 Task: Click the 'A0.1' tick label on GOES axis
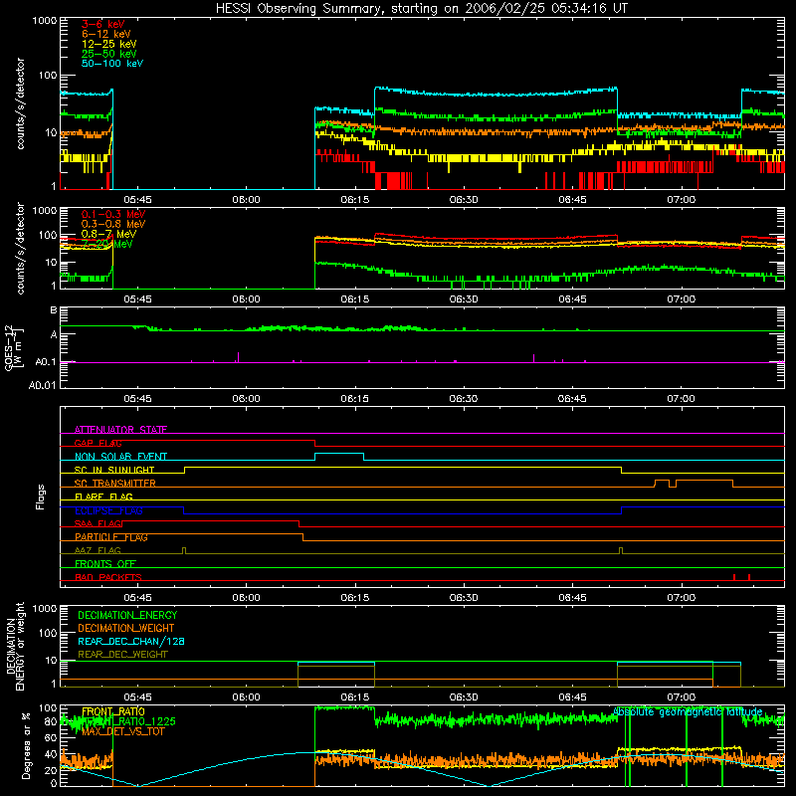coord(46,362)
